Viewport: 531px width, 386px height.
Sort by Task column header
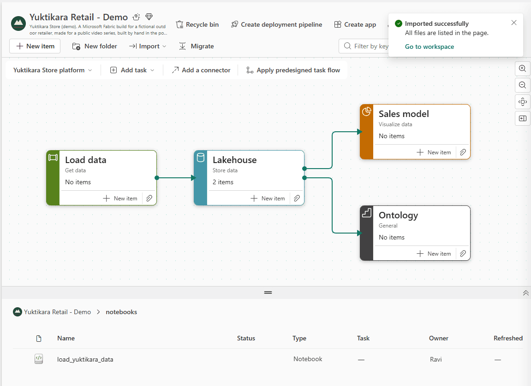click(363, 339)
